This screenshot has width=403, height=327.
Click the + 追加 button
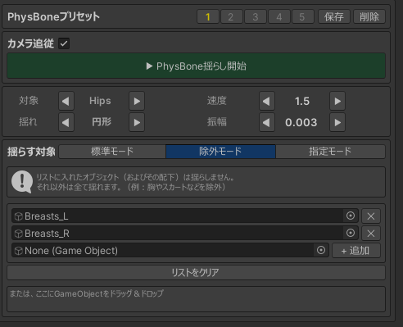click(356, 251)
